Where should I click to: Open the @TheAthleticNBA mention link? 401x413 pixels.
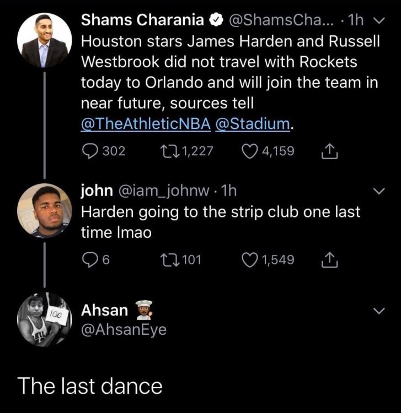point(146,124)
